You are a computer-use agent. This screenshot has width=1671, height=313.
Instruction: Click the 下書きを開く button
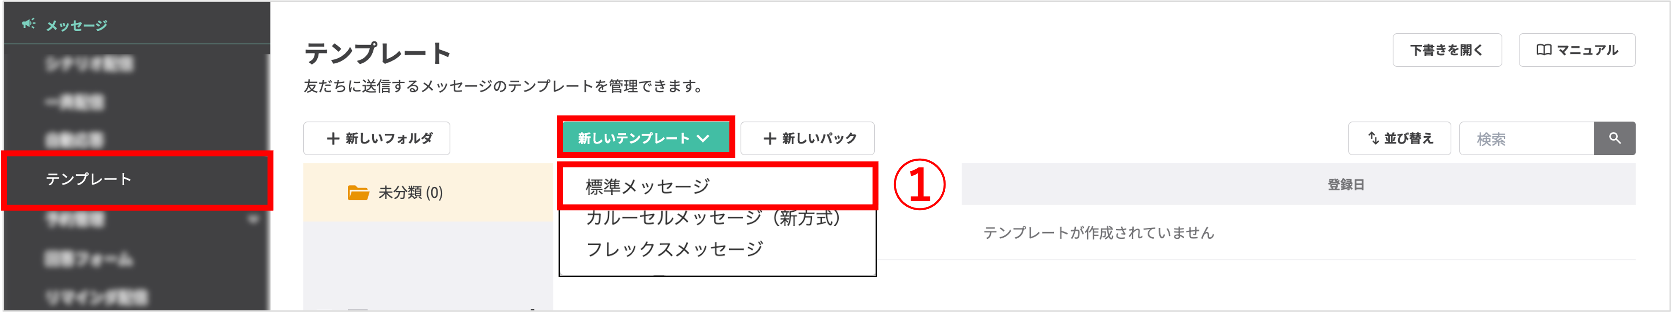[x=1447, y=50]
